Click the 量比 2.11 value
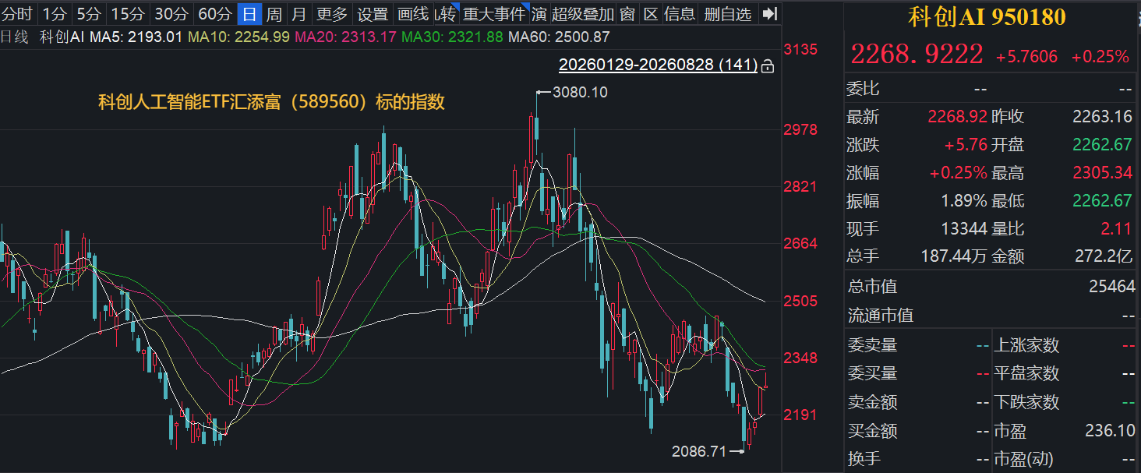Viewport: 1141px width, 473px height. 1116,228
